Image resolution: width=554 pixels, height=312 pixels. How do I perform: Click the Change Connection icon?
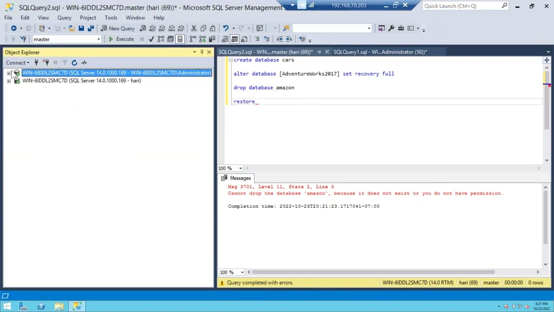23,39
